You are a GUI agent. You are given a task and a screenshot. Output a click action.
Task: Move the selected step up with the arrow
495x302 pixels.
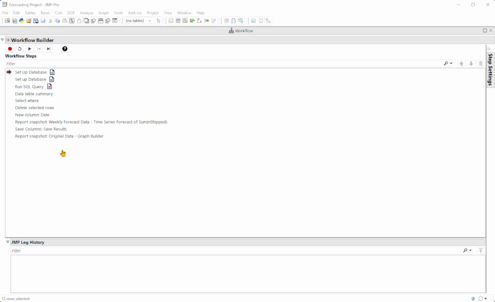click(x=461, y=63)
